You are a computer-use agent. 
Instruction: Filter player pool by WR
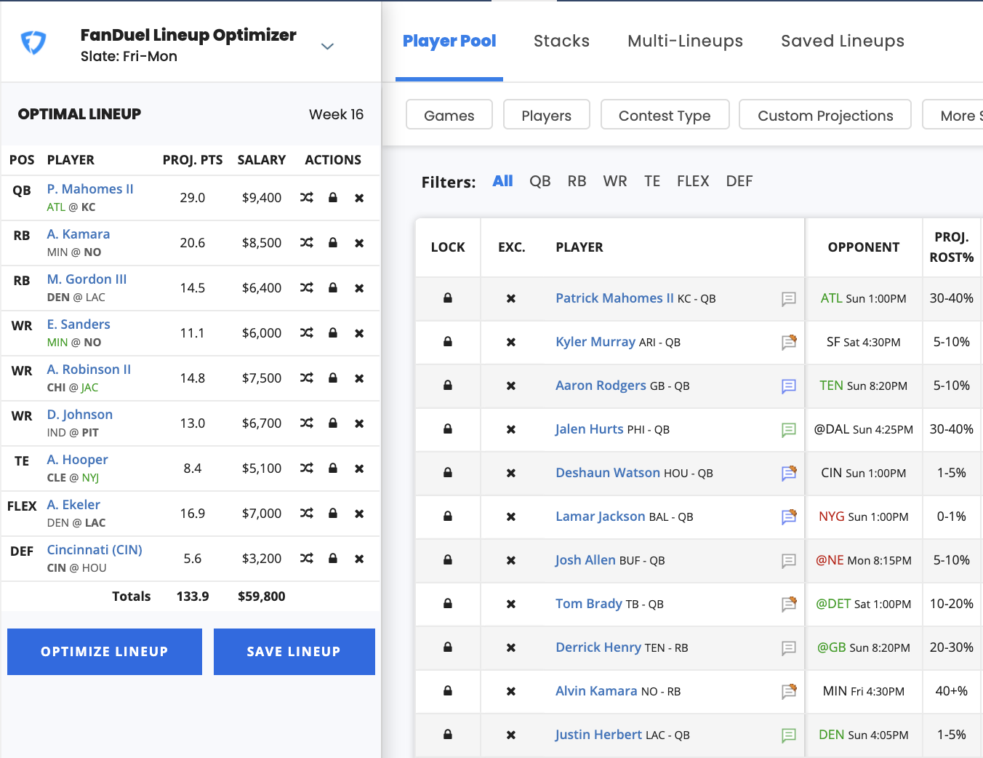pos(615,181)
